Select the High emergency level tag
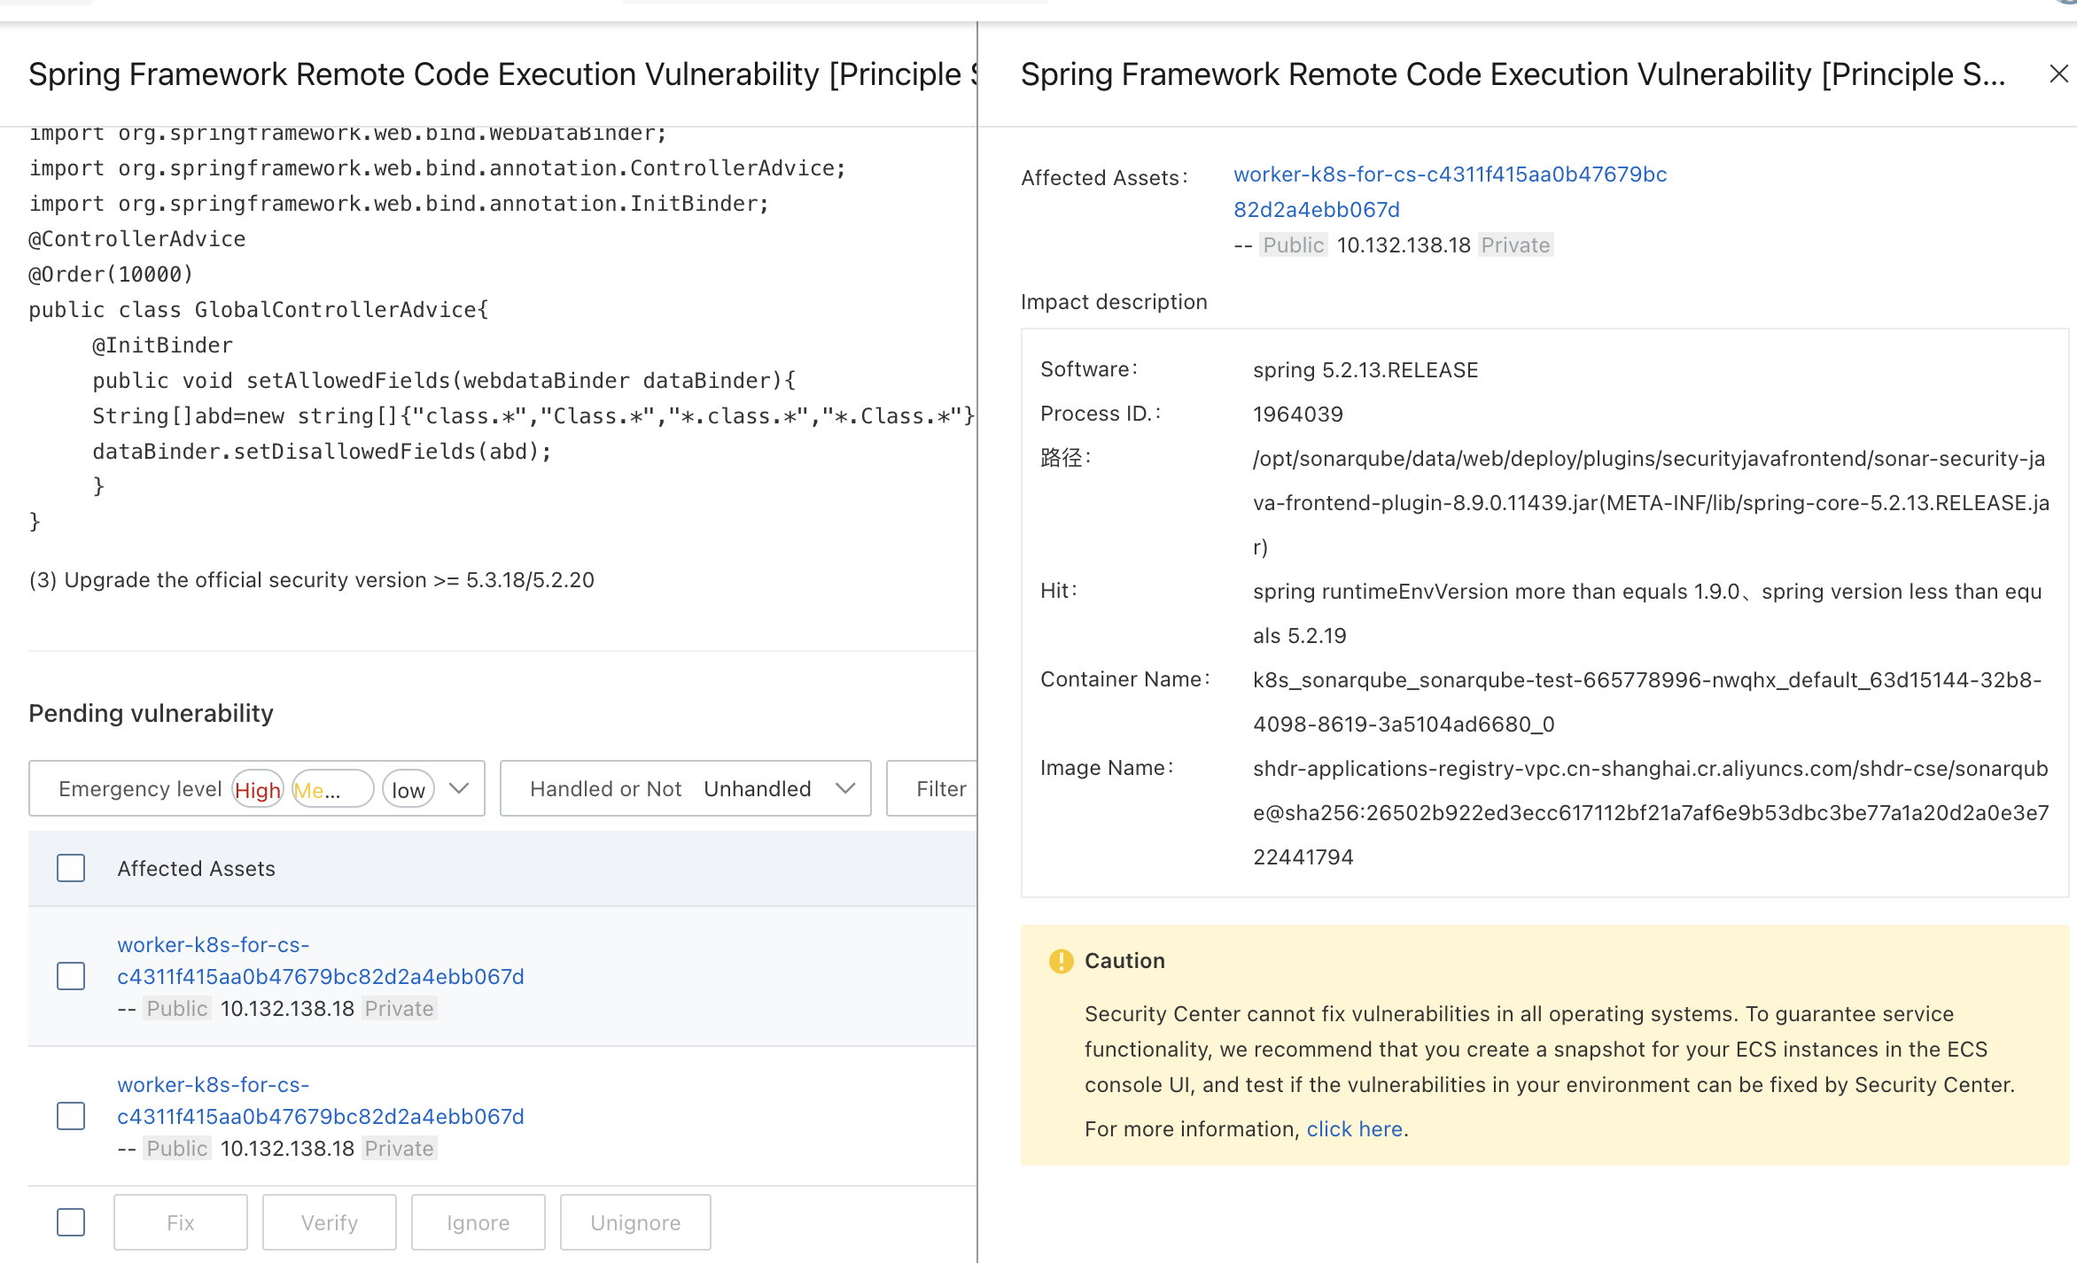2077x1263 pixels. coord(258,789)
